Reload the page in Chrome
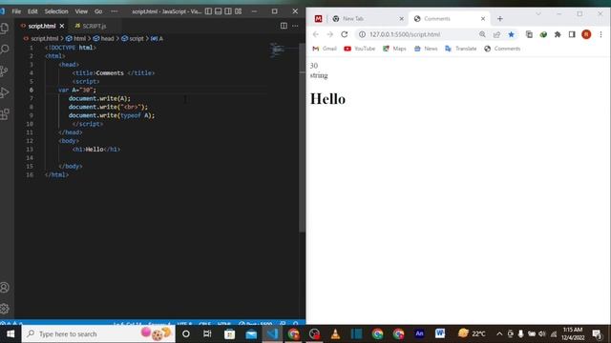Viewport: 611px width, 343px height. (x=344, y=34)
